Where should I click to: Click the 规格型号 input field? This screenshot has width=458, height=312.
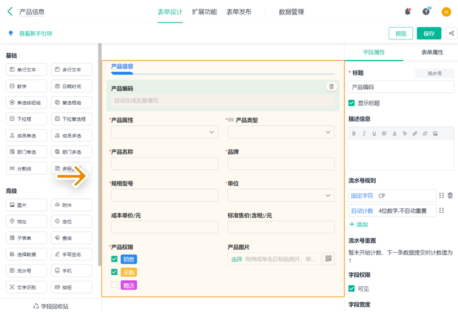click(x=165, y=195)
